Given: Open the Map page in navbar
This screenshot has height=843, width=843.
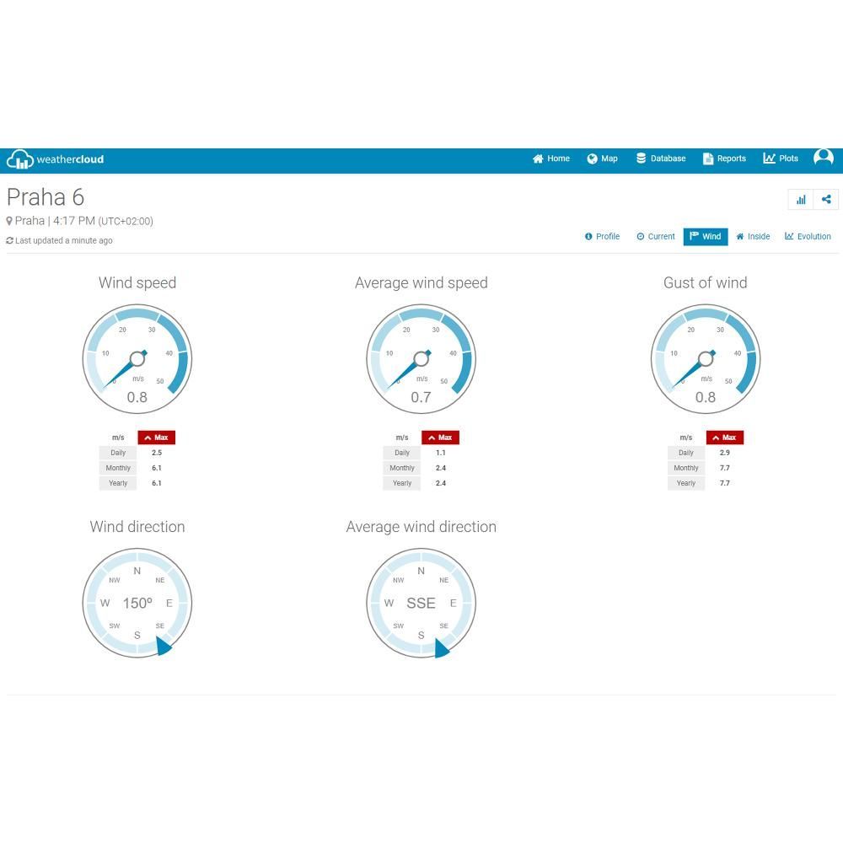Looking at the screenshot, I should [602, 158].
